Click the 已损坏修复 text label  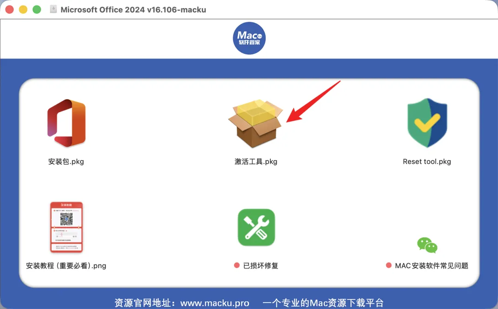261,266
